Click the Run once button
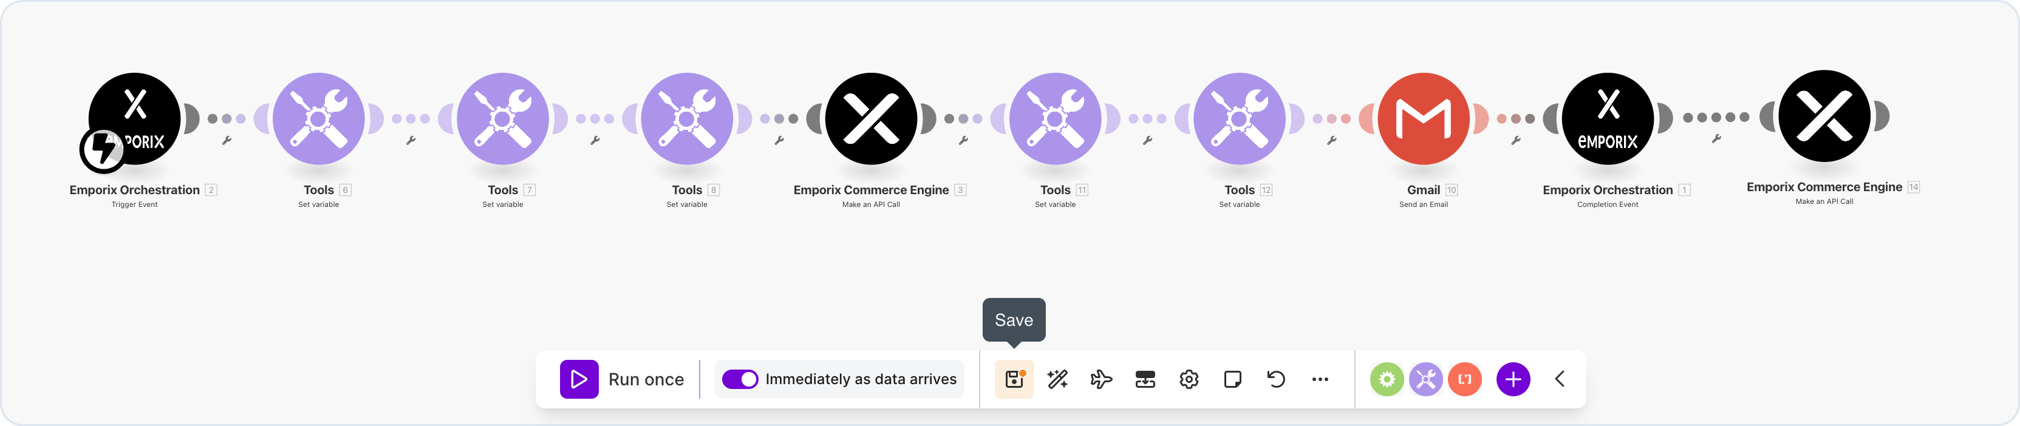 (622, 379)
